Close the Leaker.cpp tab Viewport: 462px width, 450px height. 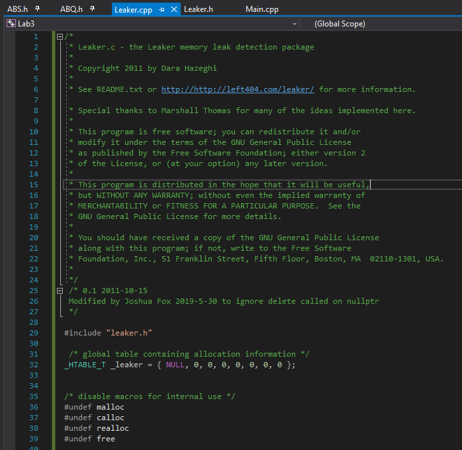pyautogui.click(x=174, y=9)
